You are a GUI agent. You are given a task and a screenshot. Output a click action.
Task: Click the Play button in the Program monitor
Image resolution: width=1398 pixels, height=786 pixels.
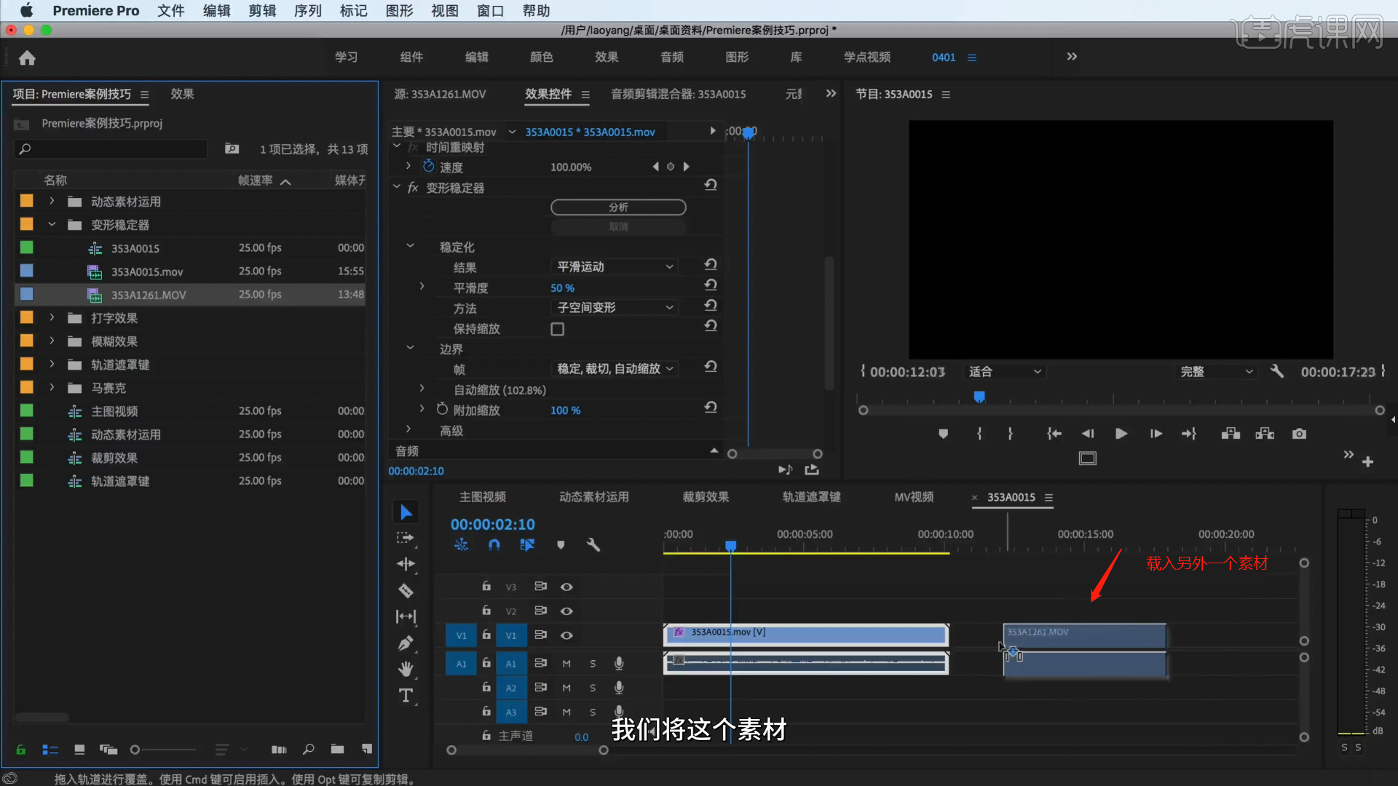click(x=1121, y=433)
